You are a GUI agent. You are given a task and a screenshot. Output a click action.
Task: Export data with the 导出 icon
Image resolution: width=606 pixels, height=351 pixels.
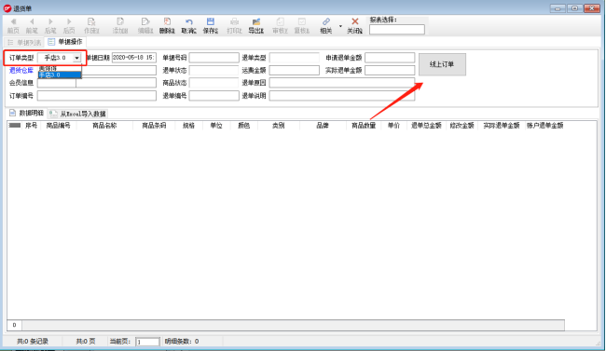pyautogui.click(x=255, y=25)
